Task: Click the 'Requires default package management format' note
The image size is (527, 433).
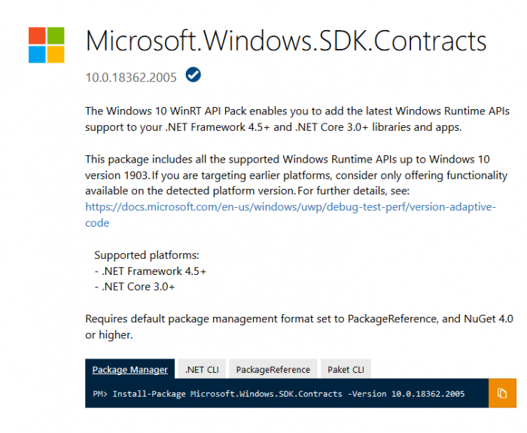Action: tap(299, 326)
